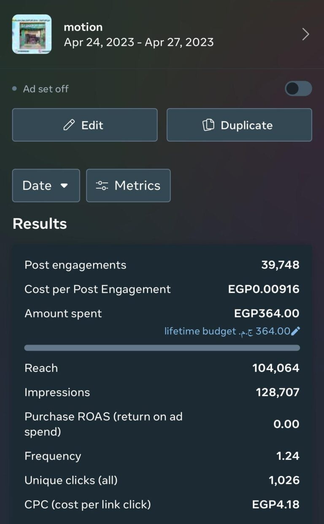
Task: Click the Date dropdown caret arrow
Action: coord(64,186)
